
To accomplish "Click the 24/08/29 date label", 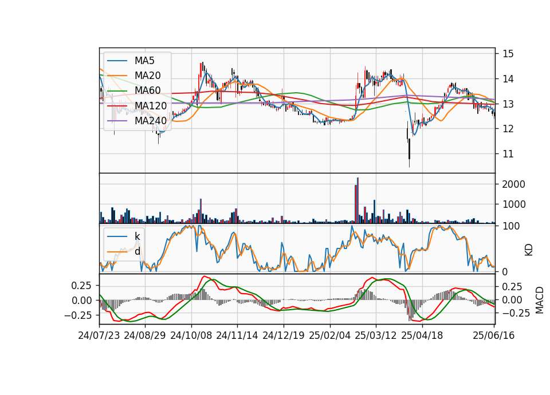I will pyautogui.click(x=145, y=335).
